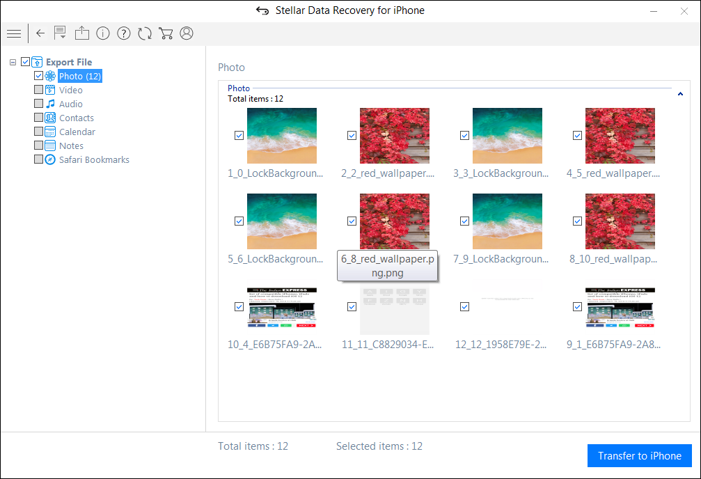
Task: Uncheck the 7_9_LockBackground photo checkbox
Action: [x=464, y=221]
